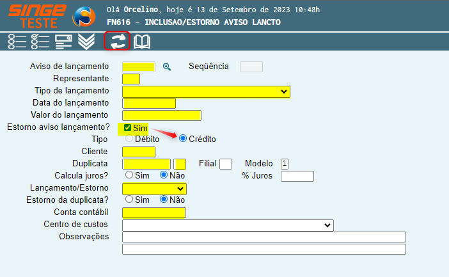Click the list view toolbar icon
Screen dimensions: 449x277
17,42
